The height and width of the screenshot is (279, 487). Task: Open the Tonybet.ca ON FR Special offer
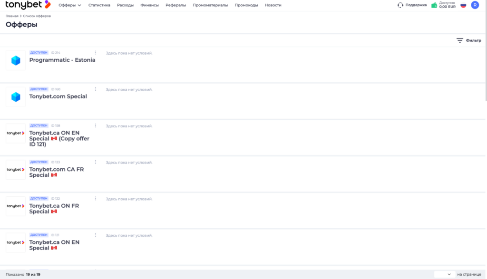tap(54, 209)
